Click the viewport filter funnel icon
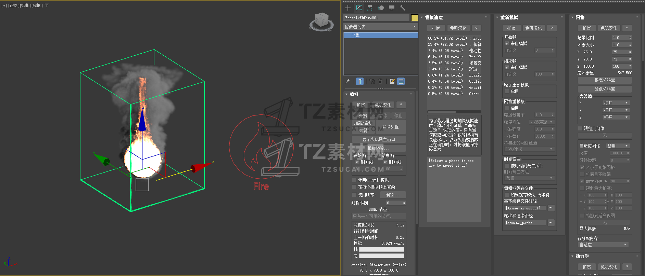Image resolution: width=645 pixels, height=276 pixels. click(x=47, y=5)
